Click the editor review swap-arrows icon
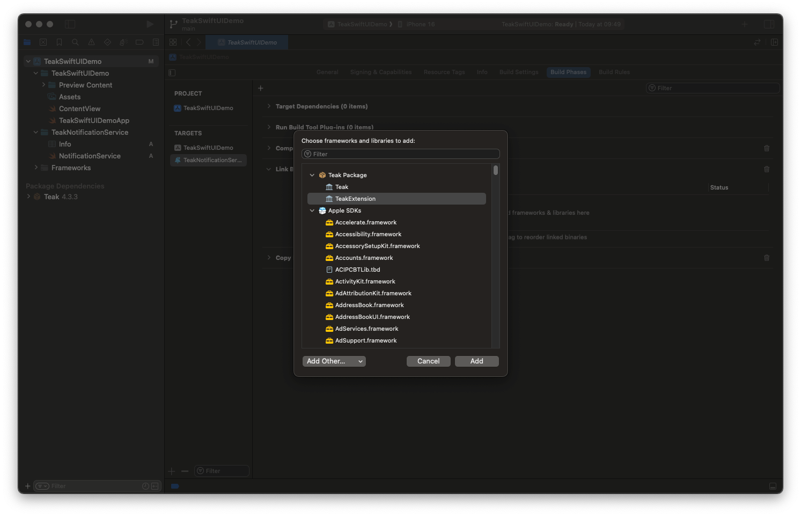Screen dimensions: 801x516 pos(757,42)
